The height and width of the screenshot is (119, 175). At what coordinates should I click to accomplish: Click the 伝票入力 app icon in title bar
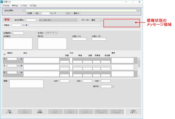2,2
